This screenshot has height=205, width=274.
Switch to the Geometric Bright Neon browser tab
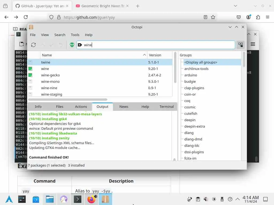[102, 6]
